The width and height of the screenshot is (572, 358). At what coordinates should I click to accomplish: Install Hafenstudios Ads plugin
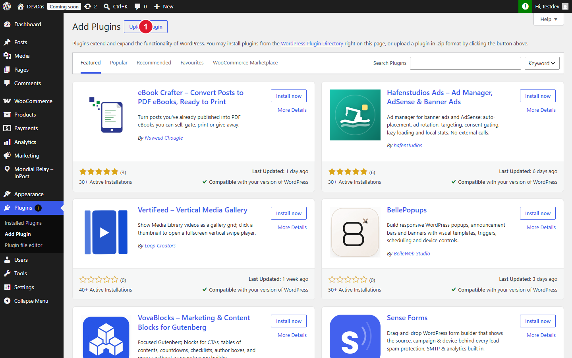[538, 96]
